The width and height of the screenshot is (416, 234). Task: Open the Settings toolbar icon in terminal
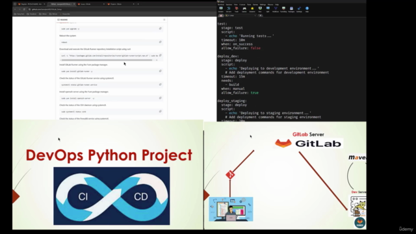click(x=299, y=9)
